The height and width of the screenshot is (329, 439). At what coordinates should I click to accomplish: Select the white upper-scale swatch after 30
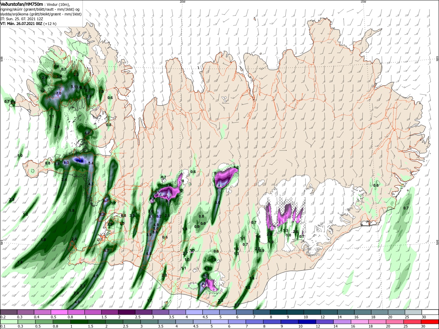coord(429,312)
